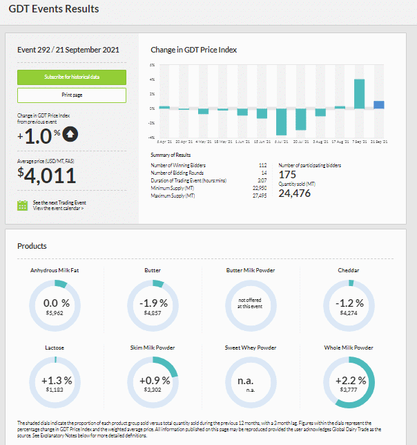Image resolution: width=417 pixels, height=445 pixels.
Task: Open the Lactose product dial
Action: (55, 383)
